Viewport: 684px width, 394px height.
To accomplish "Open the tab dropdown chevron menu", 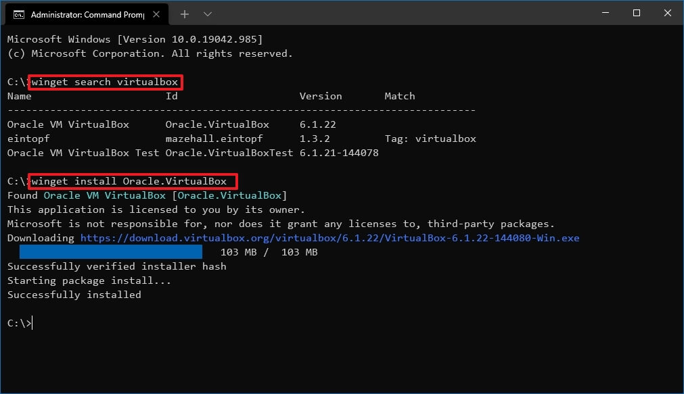I will pos(207,14).
